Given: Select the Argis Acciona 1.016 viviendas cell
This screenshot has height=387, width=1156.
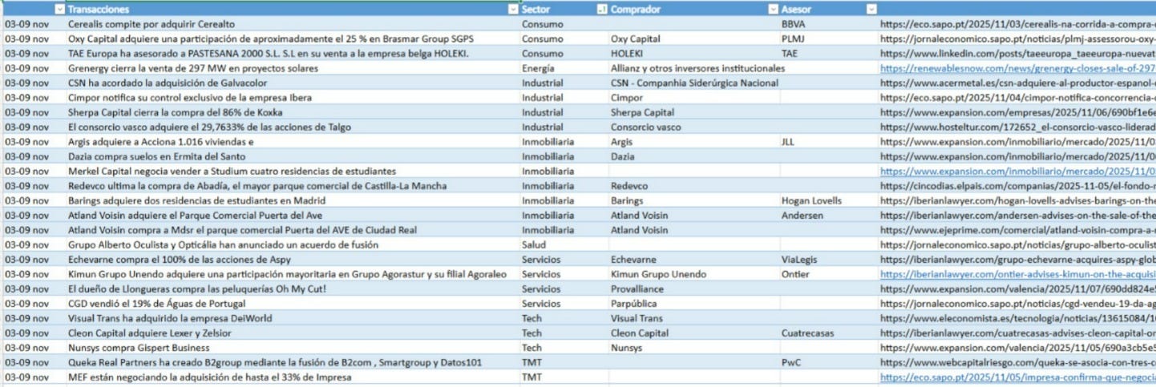Looking at the screenshot, I should pyautogui.click(x=293, y=142).
